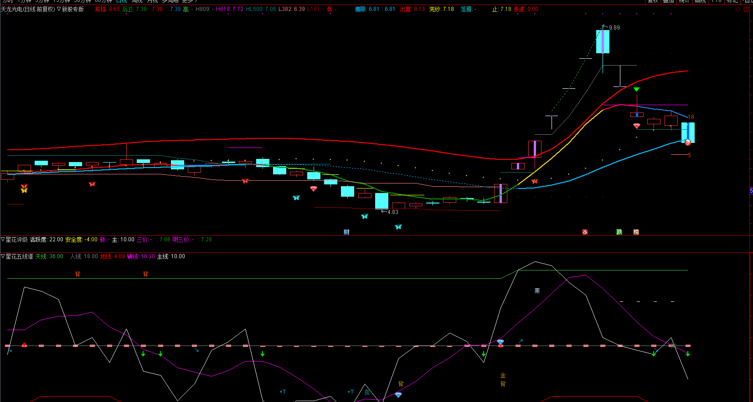
Task: Open the dropdown triangle before 新股专版
Action: tap(59, 9)
